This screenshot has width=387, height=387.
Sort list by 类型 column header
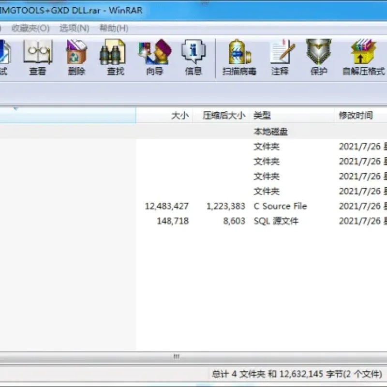(x=292, y=115)
